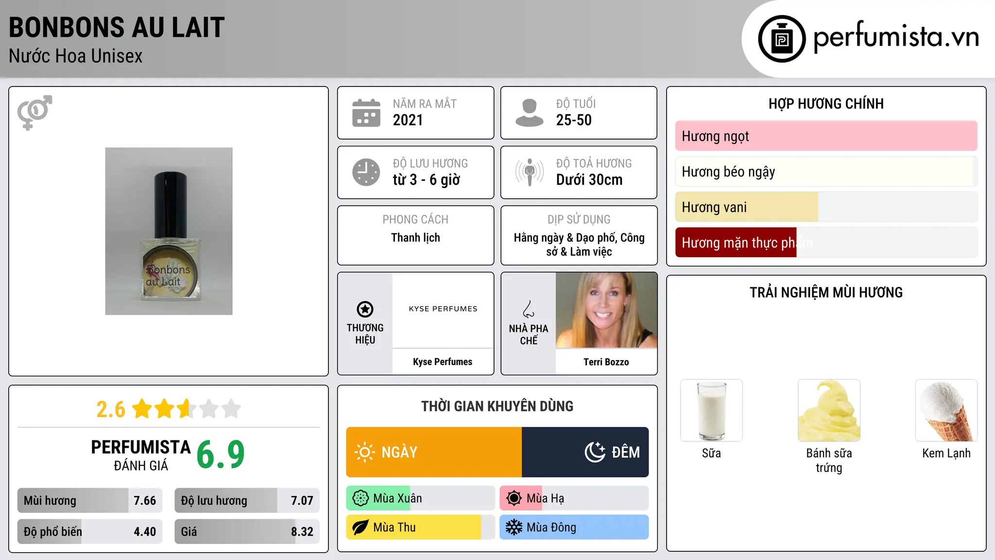Image resolution: width=995 pixels, height=560 pixels.
Task: Click the release year value 2021
Action: pos(408,120)
